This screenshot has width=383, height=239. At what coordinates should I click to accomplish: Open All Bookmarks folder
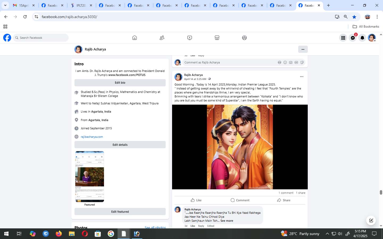366,27
